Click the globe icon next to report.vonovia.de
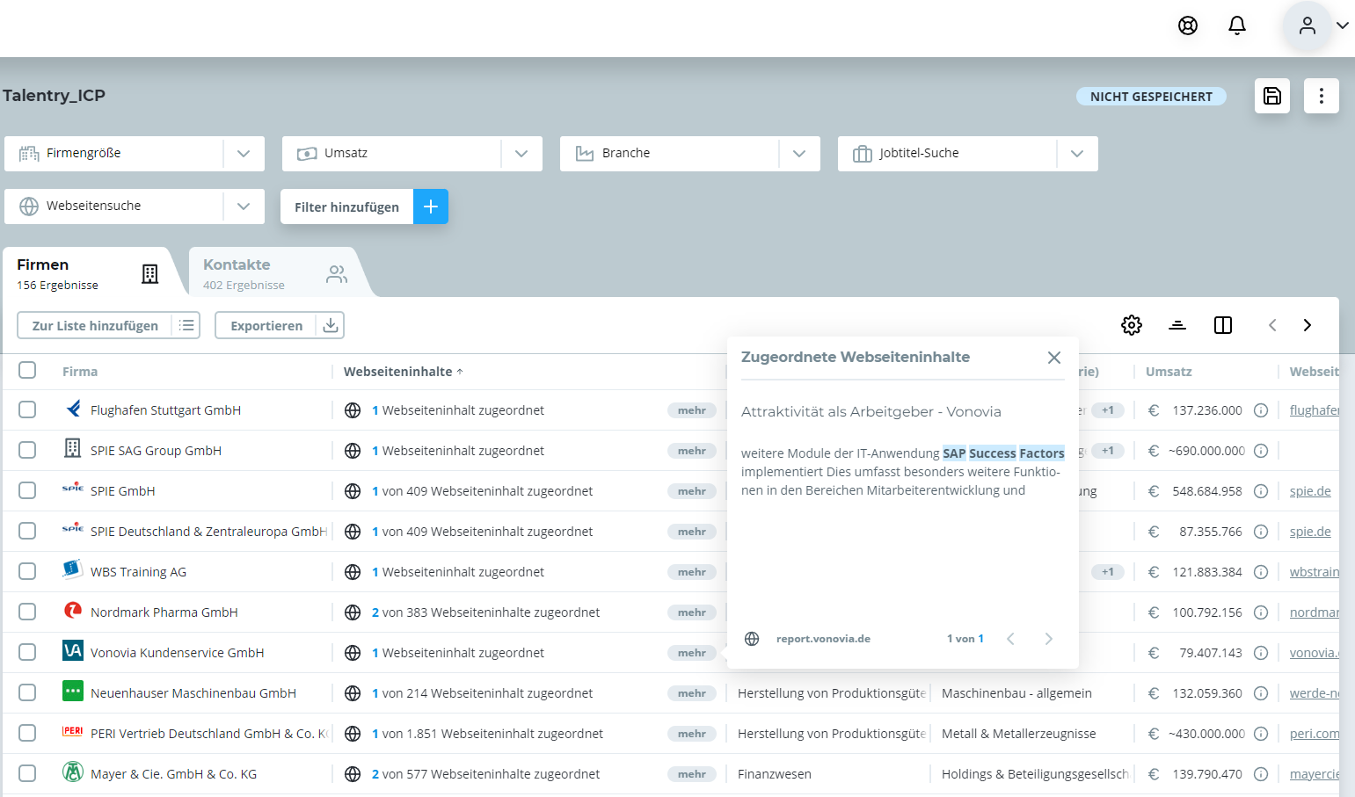The width and height of the screenshot is (1355, 797). coord(752,638)
